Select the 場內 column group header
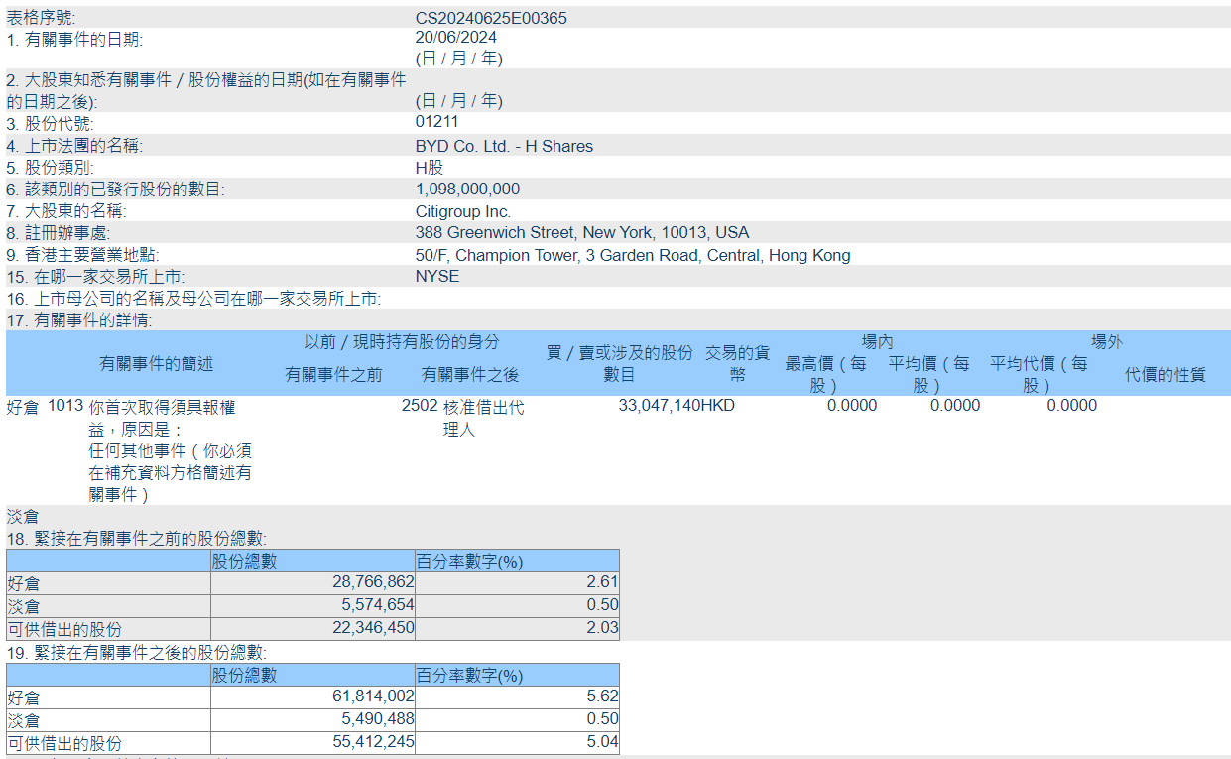The image size is (1231, 759). [x=877, y=342]
